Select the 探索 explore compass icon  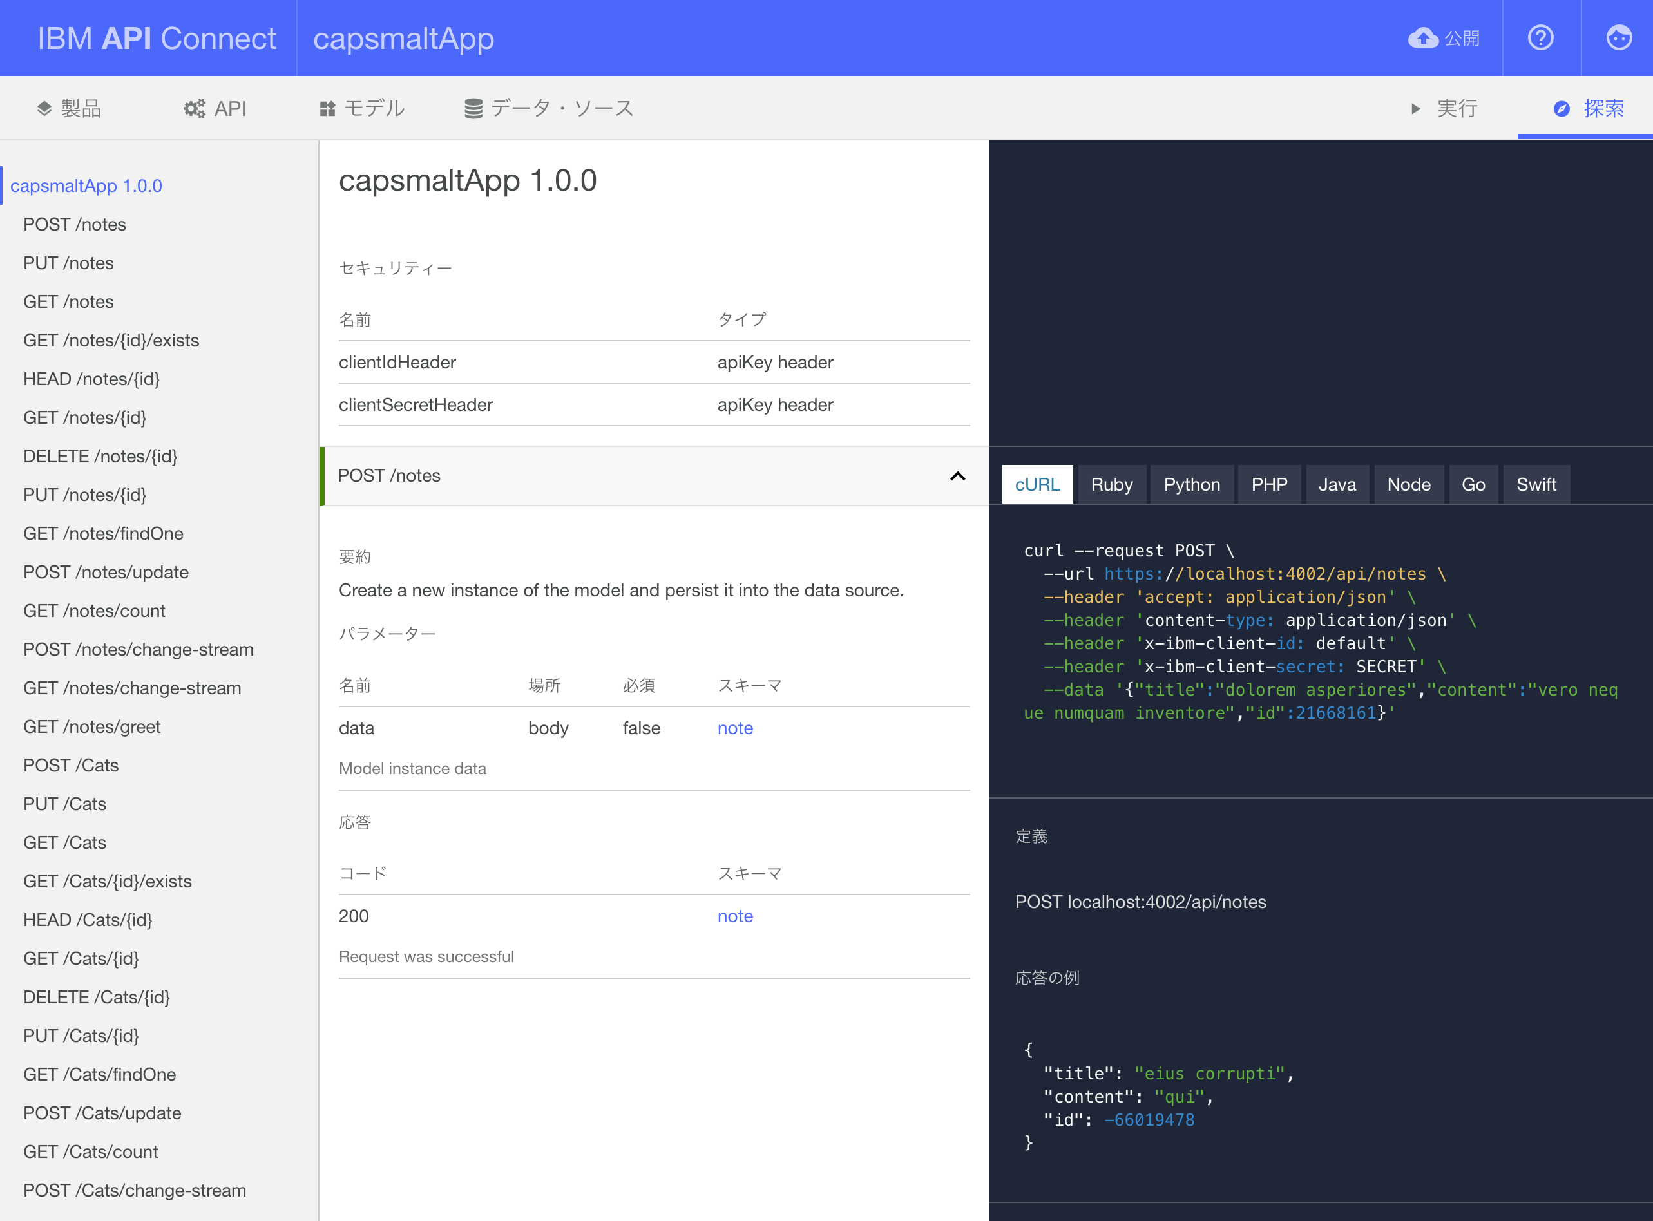1562,109
